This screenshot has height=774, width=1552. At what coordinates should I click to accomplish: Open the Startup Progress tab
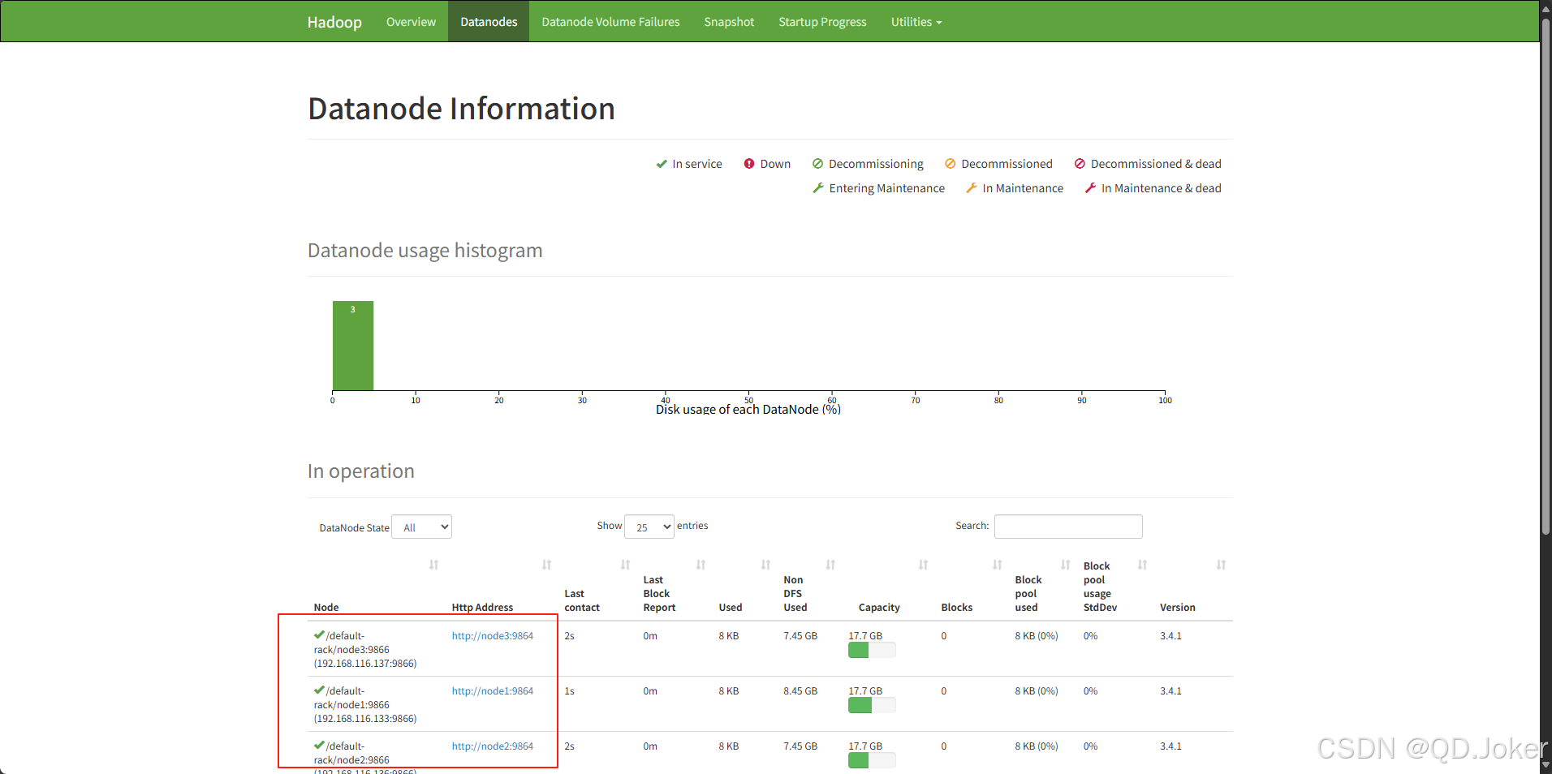(x=822, y=22)
